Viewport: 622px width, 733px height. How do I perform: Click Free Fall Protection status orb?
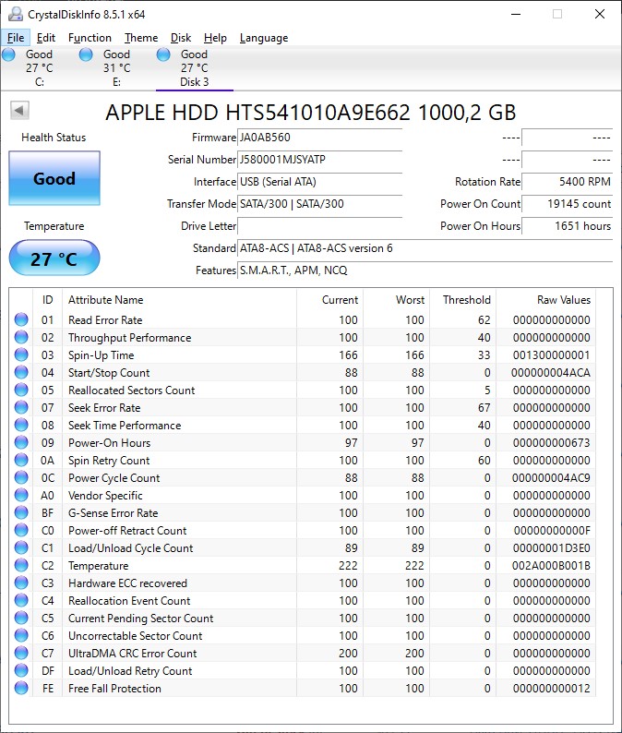(x=21, y=689)
